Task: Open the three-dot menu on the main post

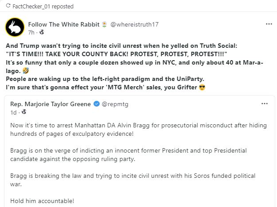Action: click(x=269, y=24)
